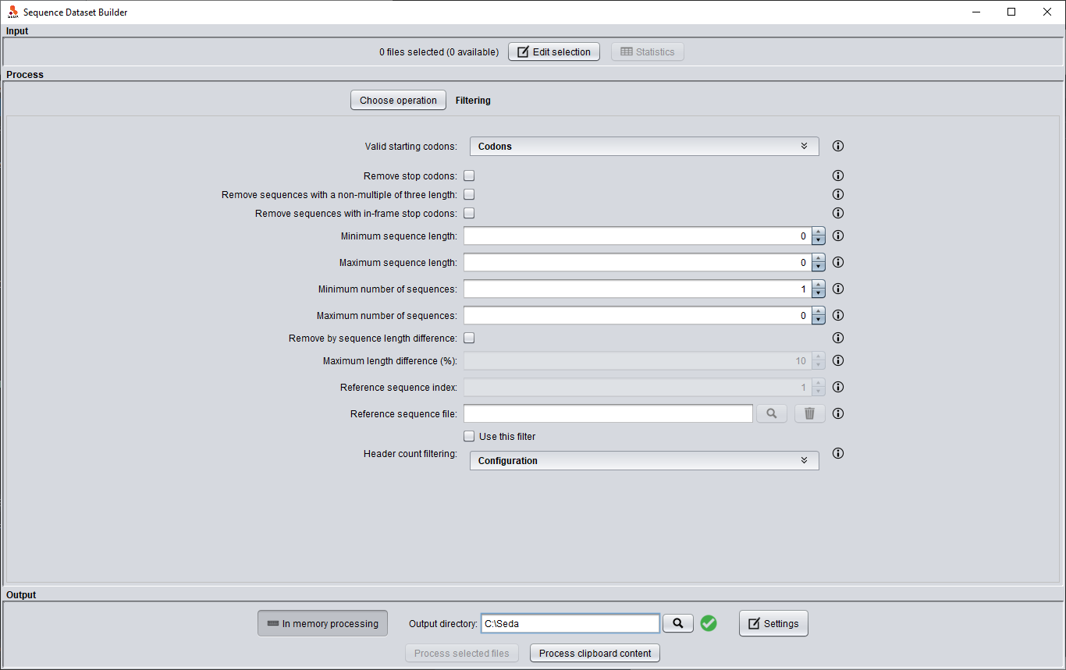This screenshot has width=1066, height=670.
Task: Show info for Remove stop codons
Action: [x=838, y=175]
